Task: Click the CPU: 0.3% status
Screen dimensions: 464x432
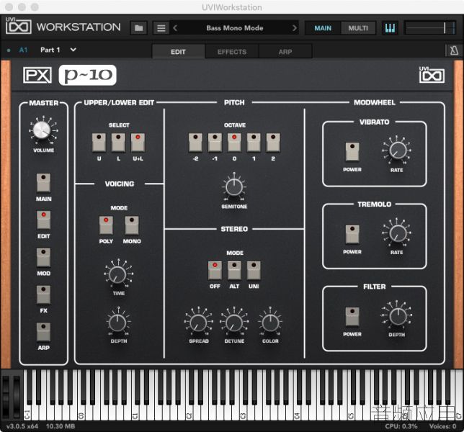Action: 401,426
